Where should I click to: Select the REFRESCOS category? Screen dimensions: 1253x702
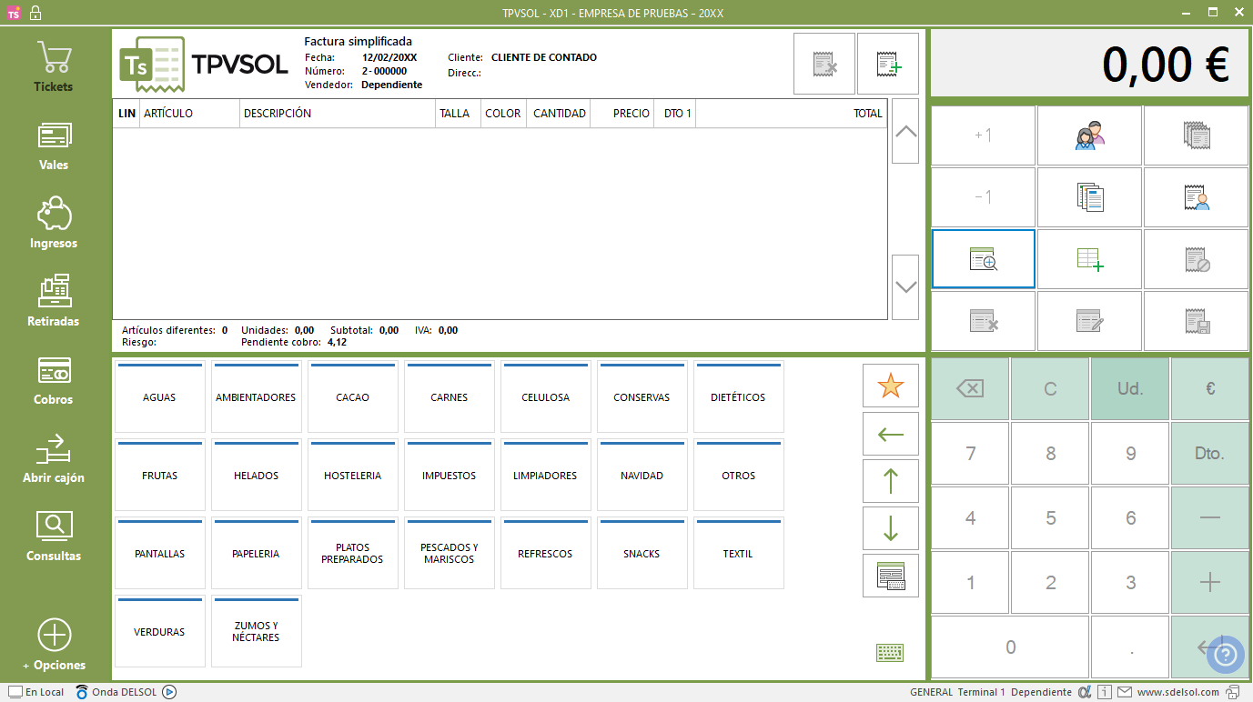(546, 554)
